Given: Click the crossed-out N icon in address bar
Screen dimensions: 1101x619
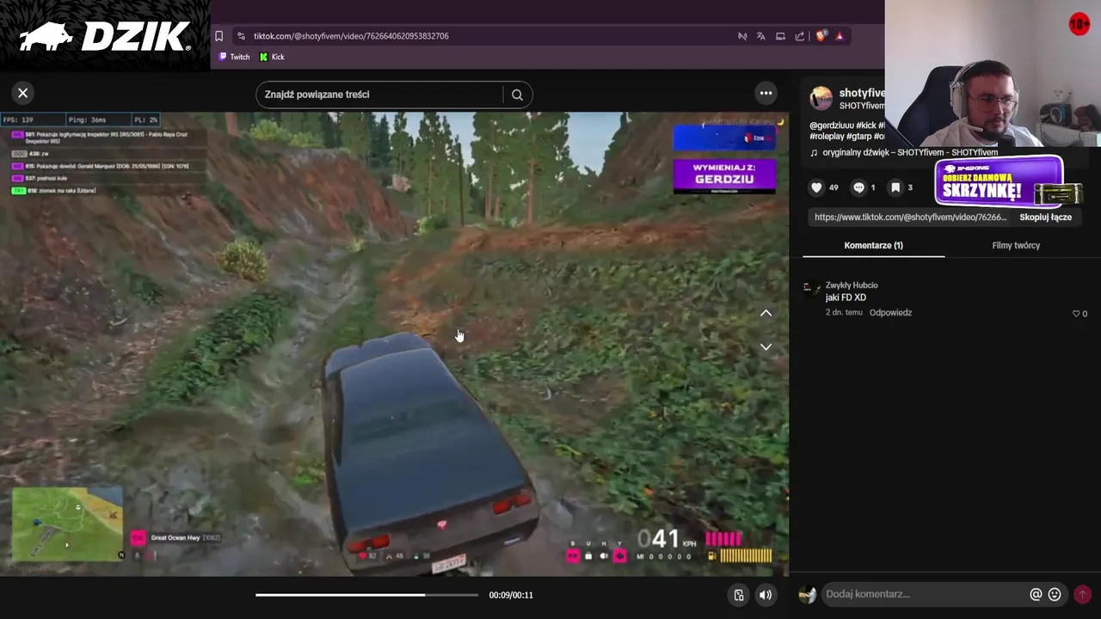Looking at the screenshot, I should pos(741,36).
